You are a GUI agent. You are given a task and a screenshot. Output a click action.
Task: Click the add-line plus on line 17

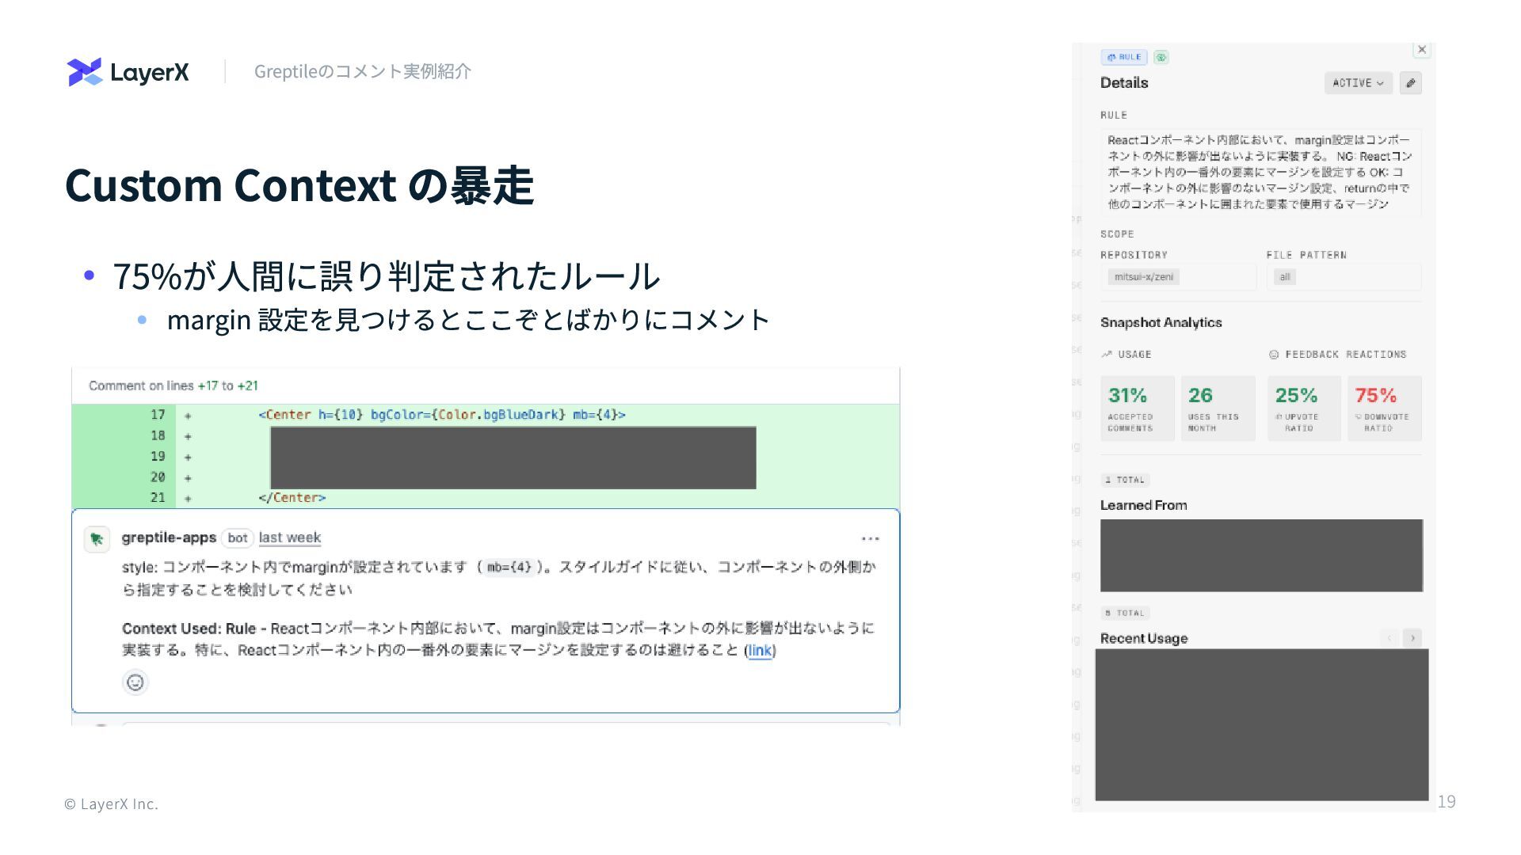(x=188, y=415)
